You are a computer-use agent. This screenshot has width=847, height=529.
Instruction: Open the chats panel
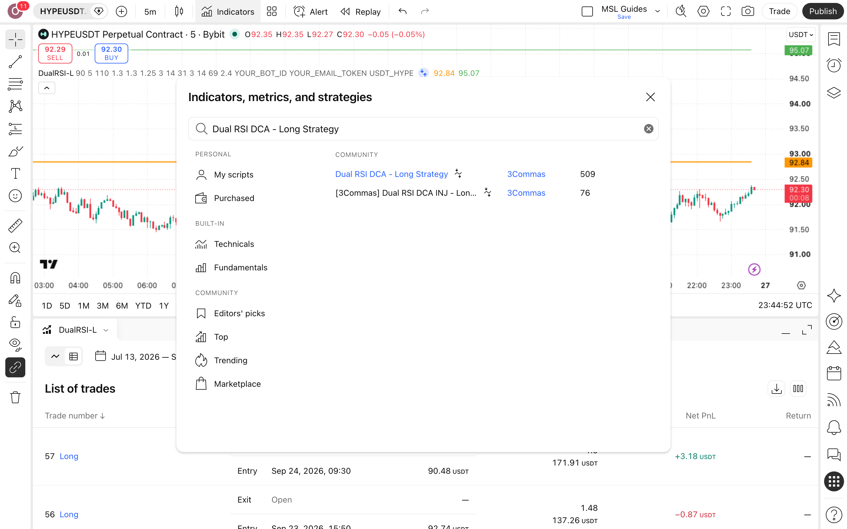(834, 454)
